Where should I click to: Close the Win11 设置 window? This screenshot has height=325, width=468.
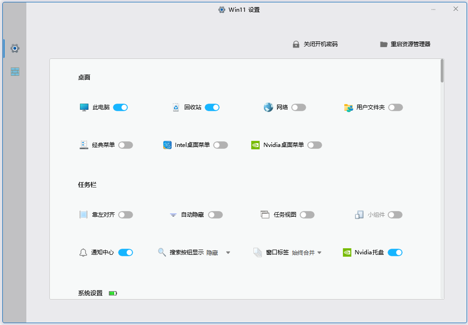455,9
